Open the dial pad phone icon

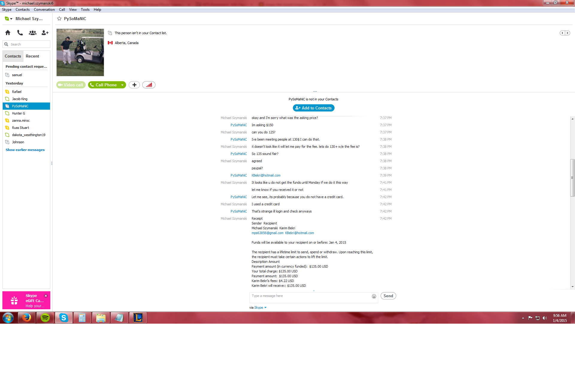20,33
